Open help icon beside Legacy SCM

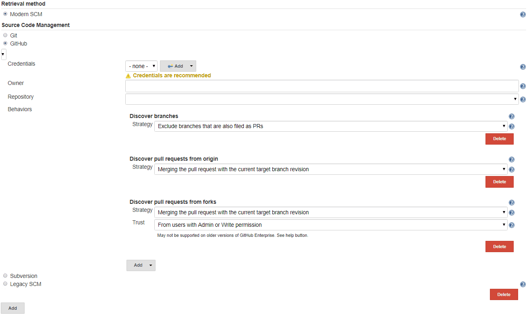[x=523, y=284]
